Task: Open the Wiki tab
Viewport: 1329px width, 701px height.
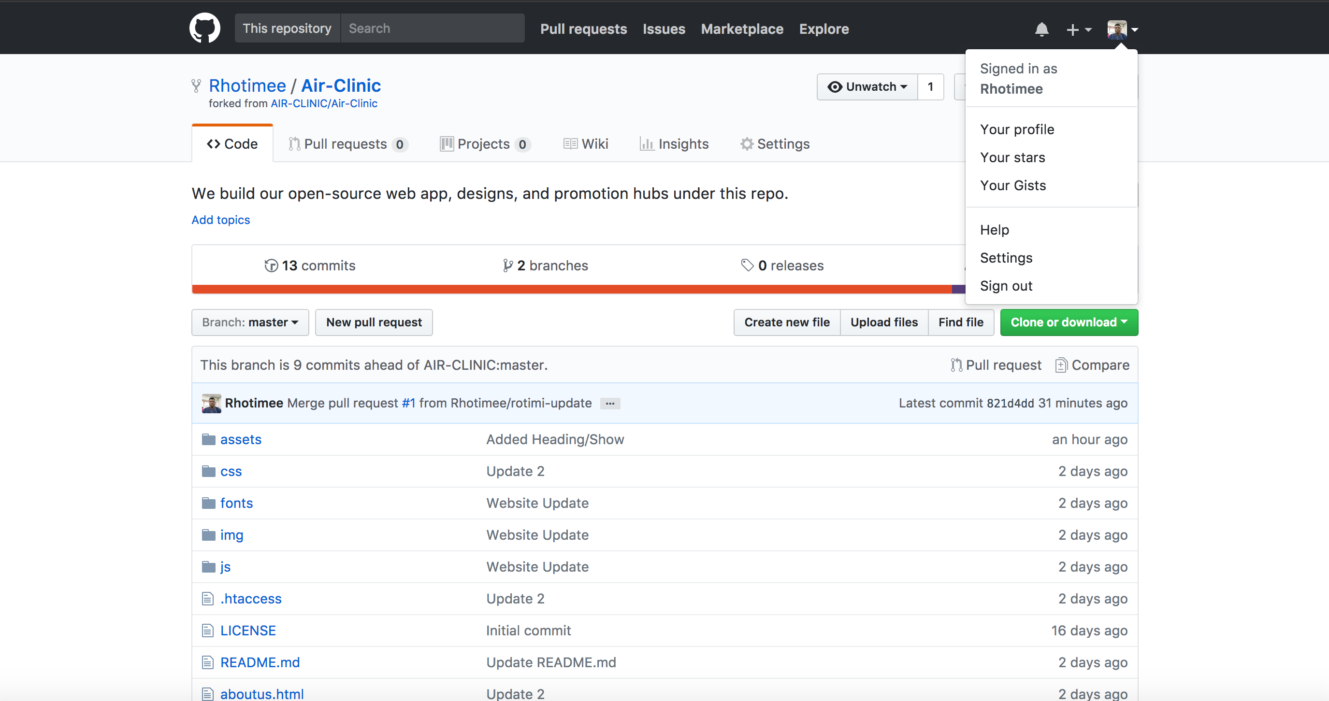Action: pos(586,144)
